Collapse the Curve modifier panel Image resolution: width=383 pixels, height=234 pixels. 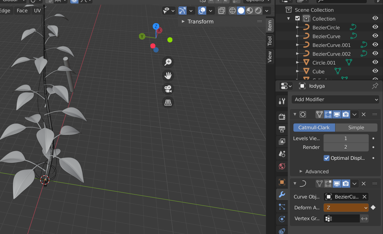pos(295,184)
